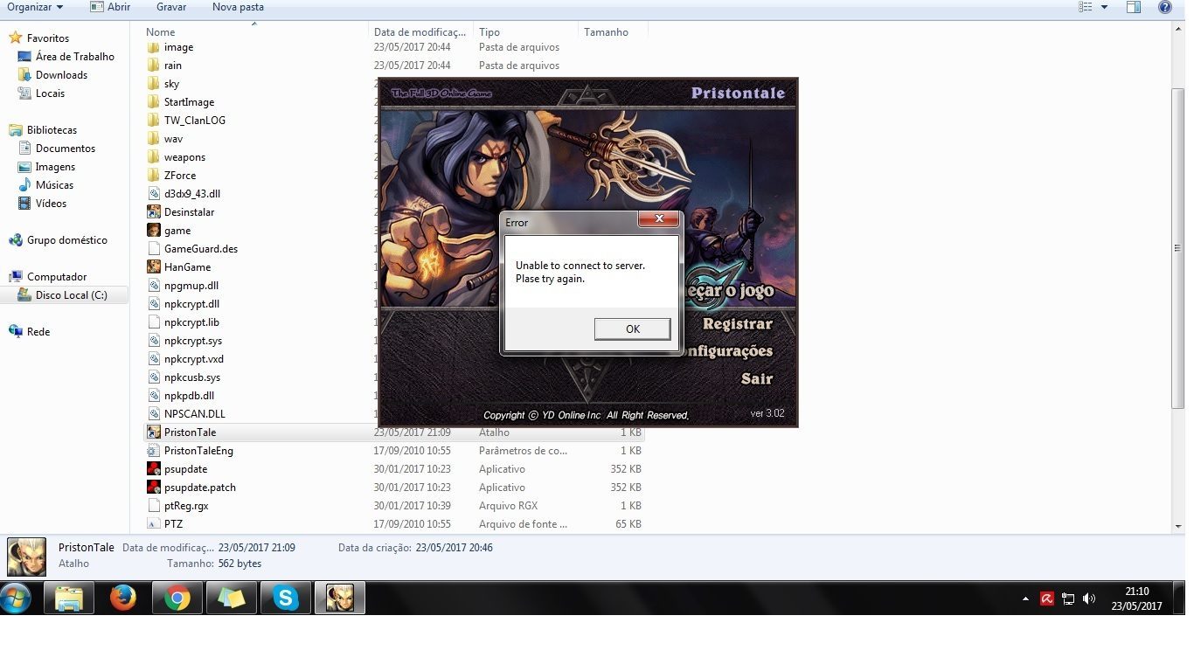Click Sair in the Pristontale launcher
Image resolution: width=1194 pixels, height=671 pixels.
[x=757, y=378]
